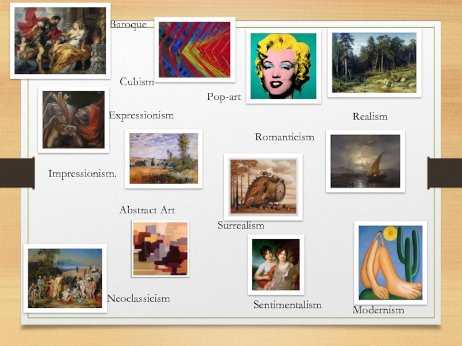The height and width of the screenshot is (346, 462).
Task: Click the 'Realism' label
Action: pyautogui.click(x=370, y=116)
